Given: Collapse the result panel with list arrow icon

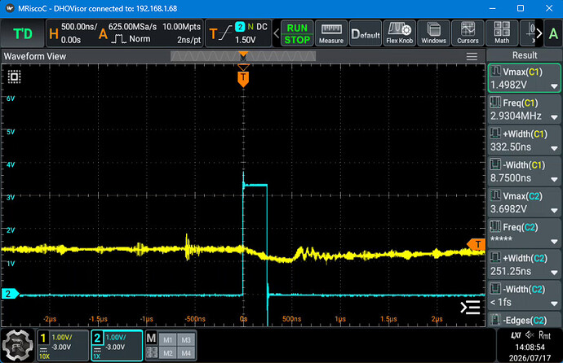Looking at the screenshot, I should tap(470, 307).
